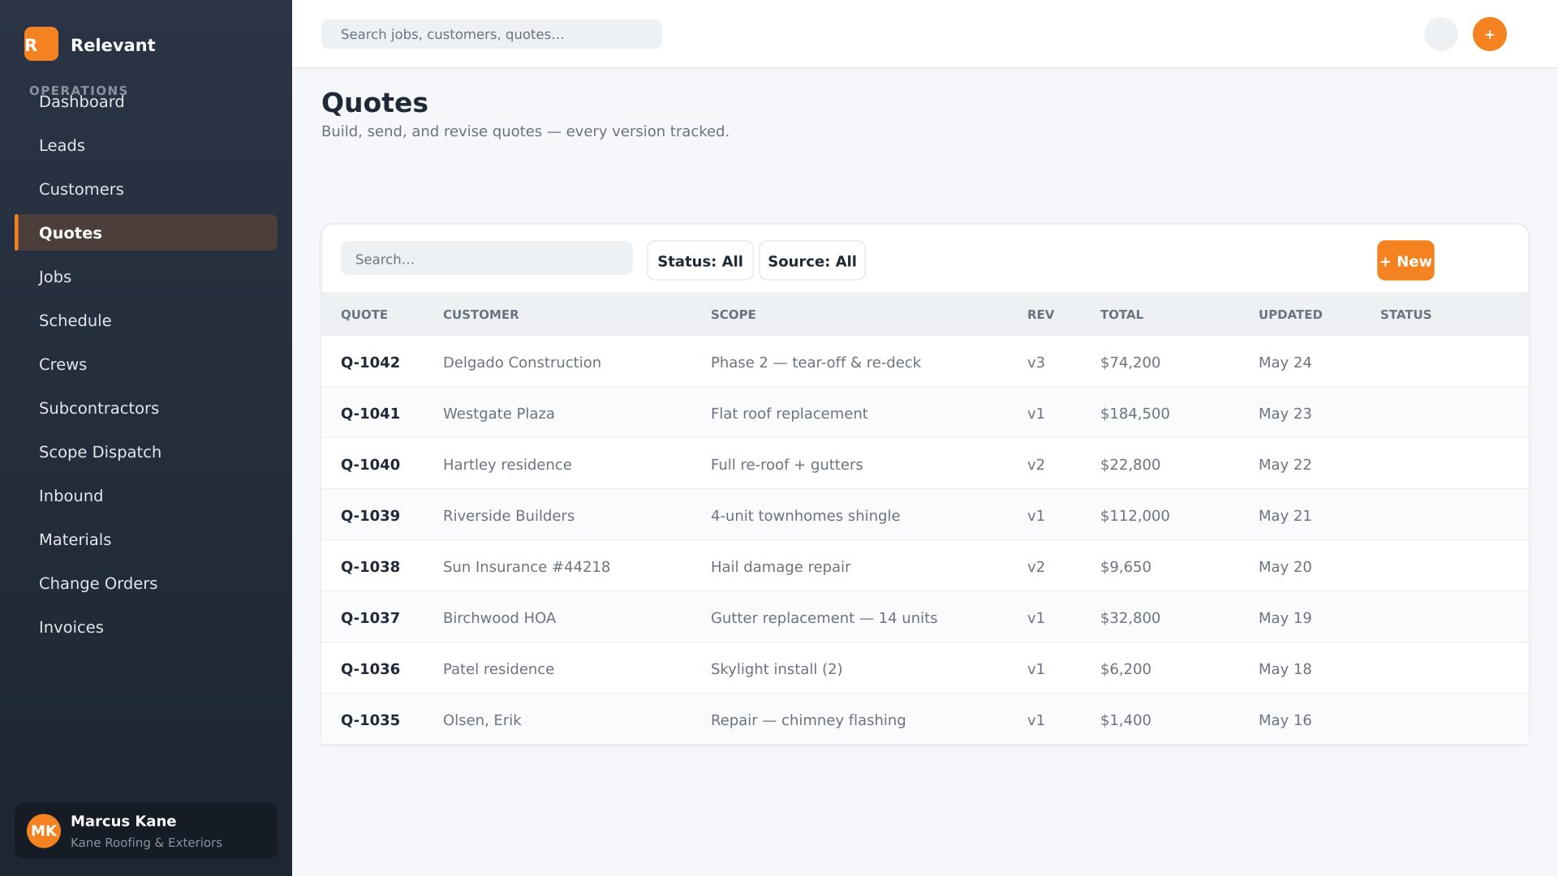1558x876 pixels.
Task: Click customer Riverside Builders
Action: pos(508,516)
